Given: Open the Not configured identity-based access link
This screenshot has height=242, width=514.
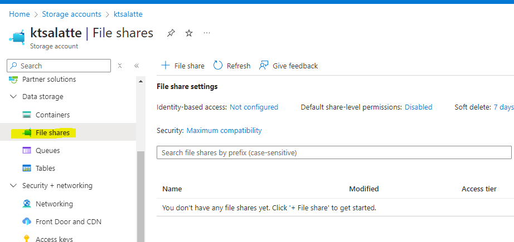Looking at the screenshot, I should coord(254,107).
